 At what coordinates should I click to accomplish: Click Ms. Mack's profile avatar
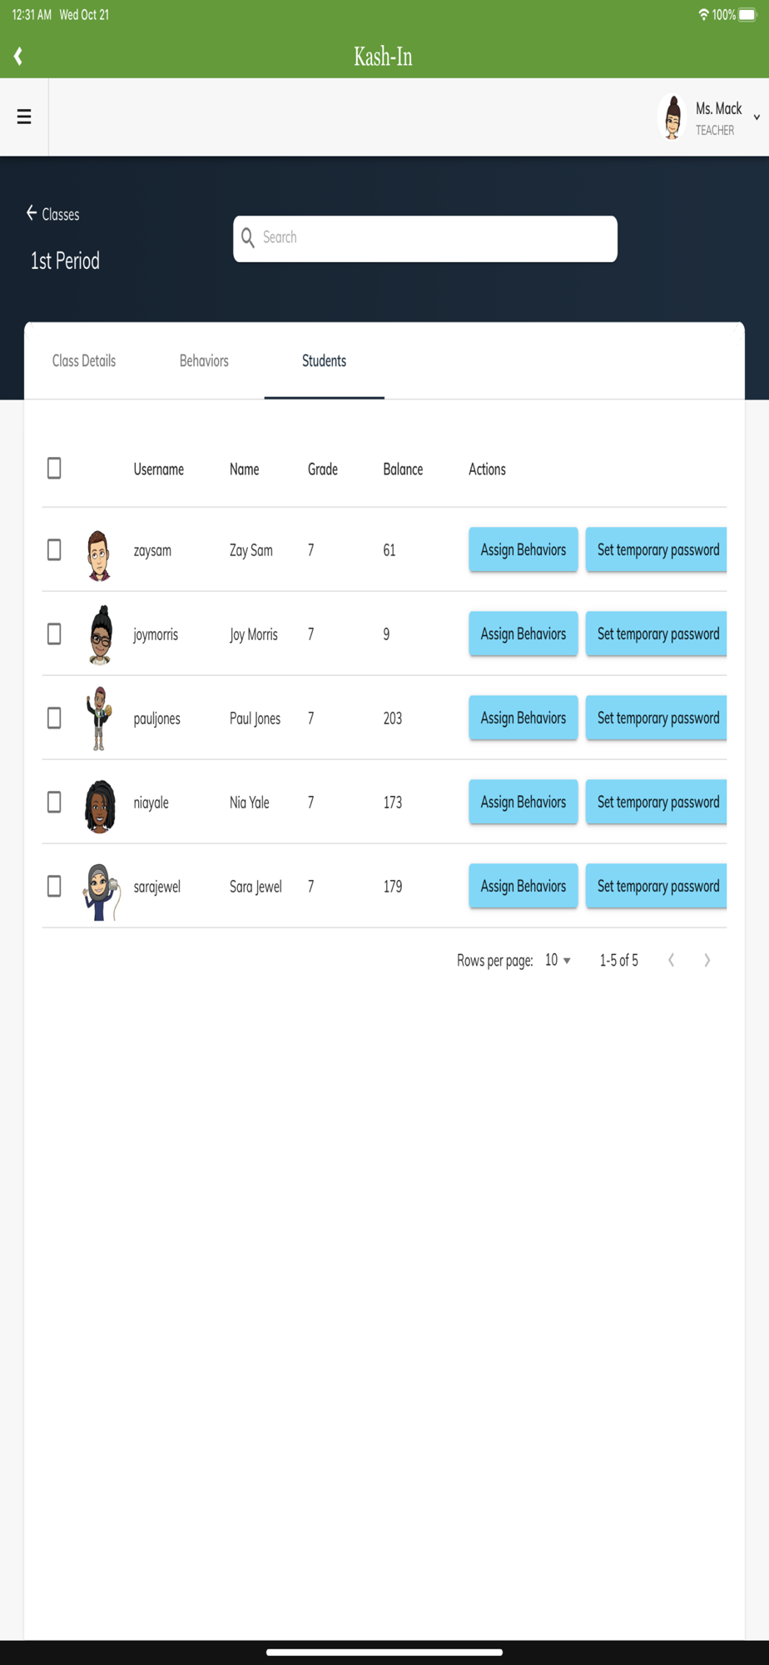tap(672, 117)
